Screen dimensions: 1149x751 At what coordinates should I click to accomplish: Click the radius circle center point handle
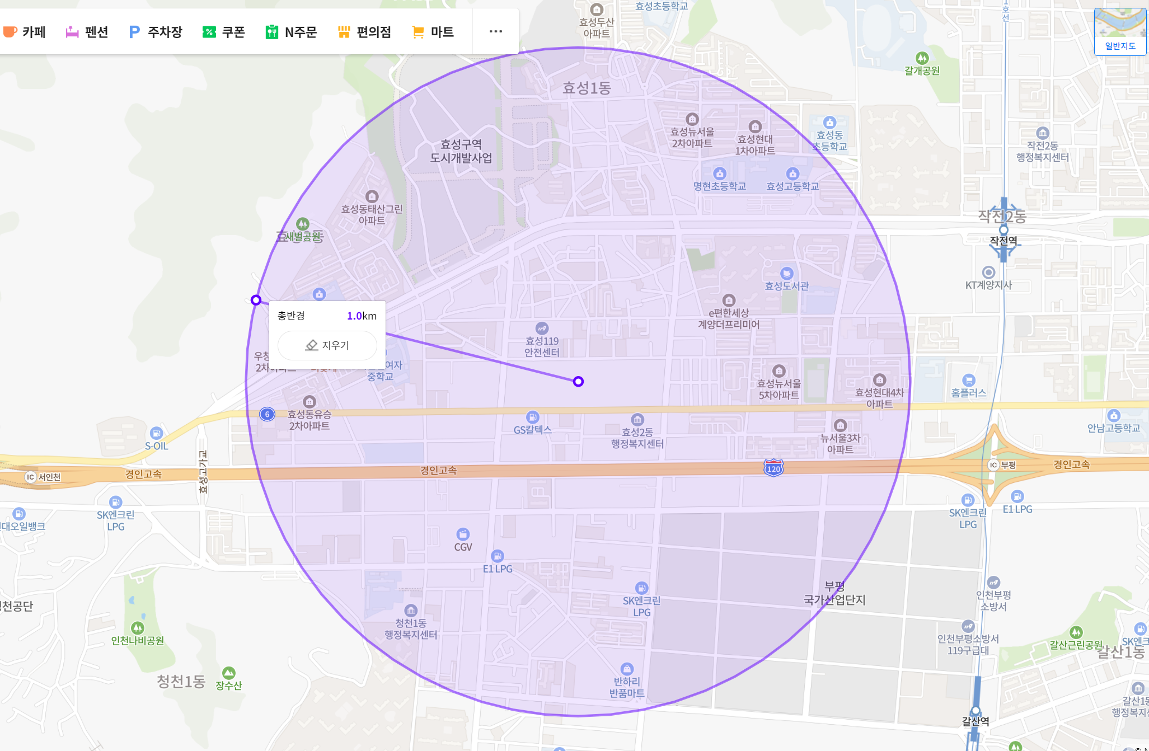(x=578, y=382)
